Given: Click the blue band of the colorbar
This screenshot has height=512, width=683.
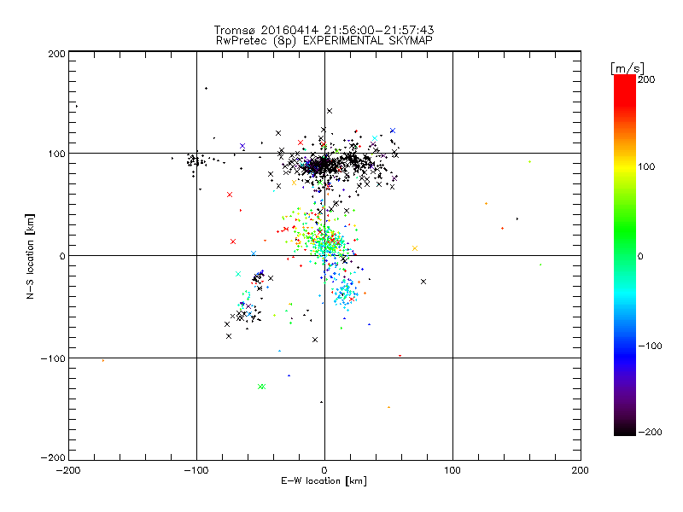Looking at the screenshot, I should tap(625, 355).
